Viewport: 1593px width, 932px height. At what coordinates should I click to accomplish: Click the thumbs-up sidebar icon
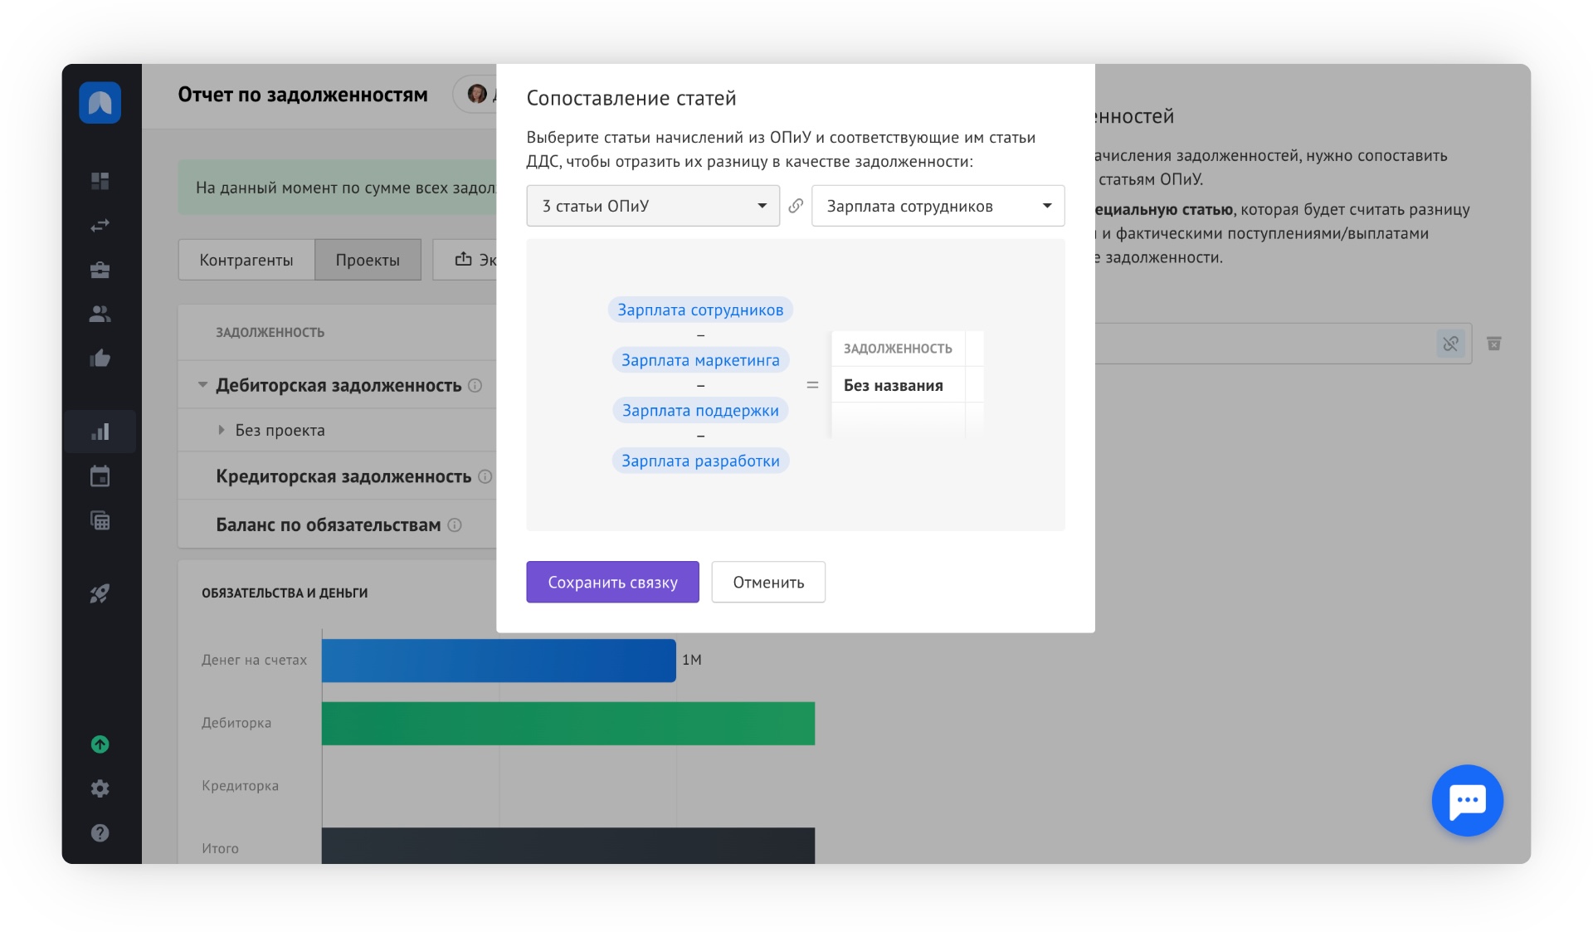coord(100,359)
